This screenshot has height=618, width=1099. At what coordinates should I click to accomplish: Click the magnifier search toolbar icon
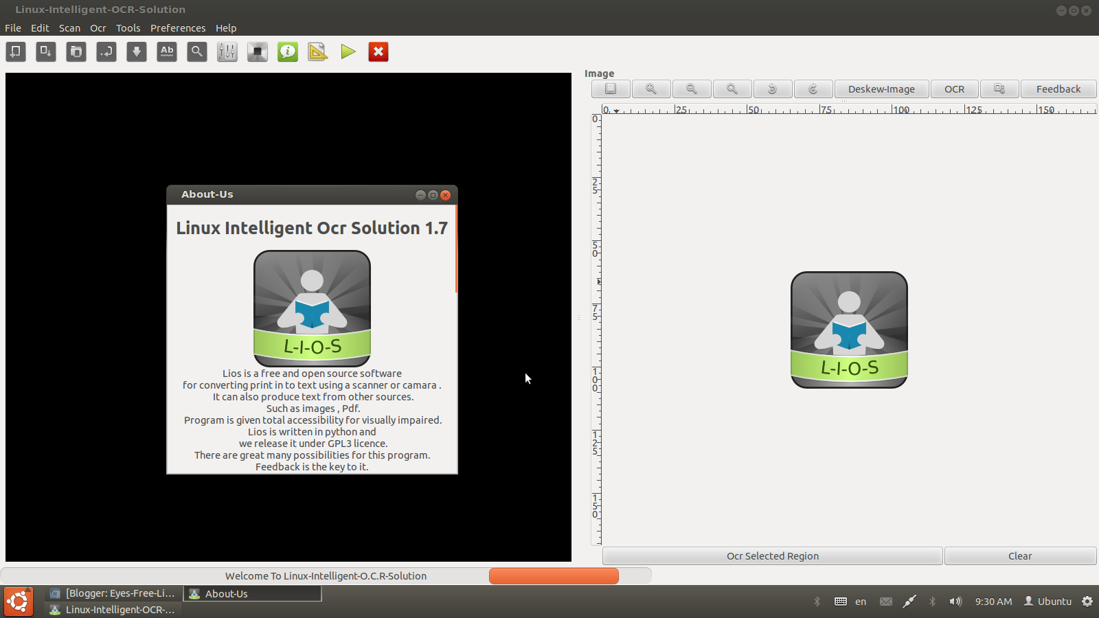pyautogui.click(x=197, y=51)
